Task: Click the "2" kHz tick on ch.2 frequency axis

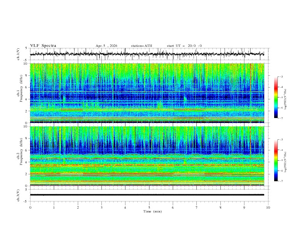Action: tap(27, 174)
